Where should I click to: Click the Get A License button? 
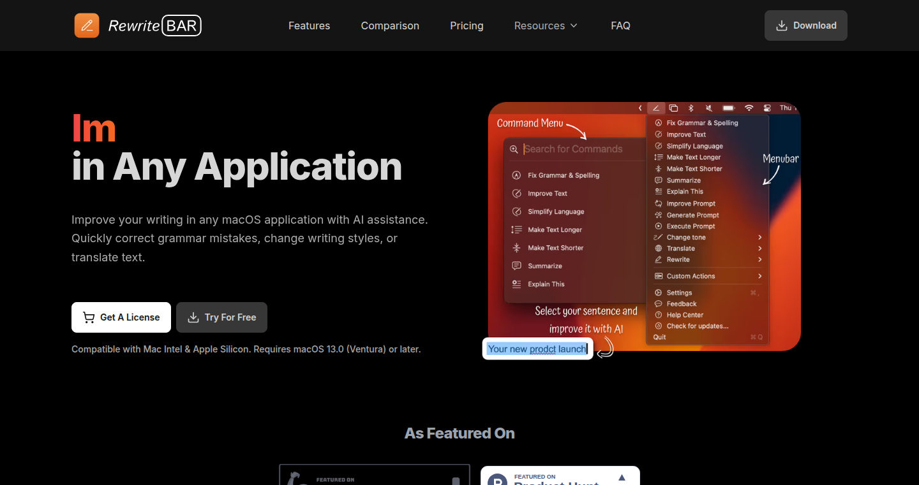121,317
